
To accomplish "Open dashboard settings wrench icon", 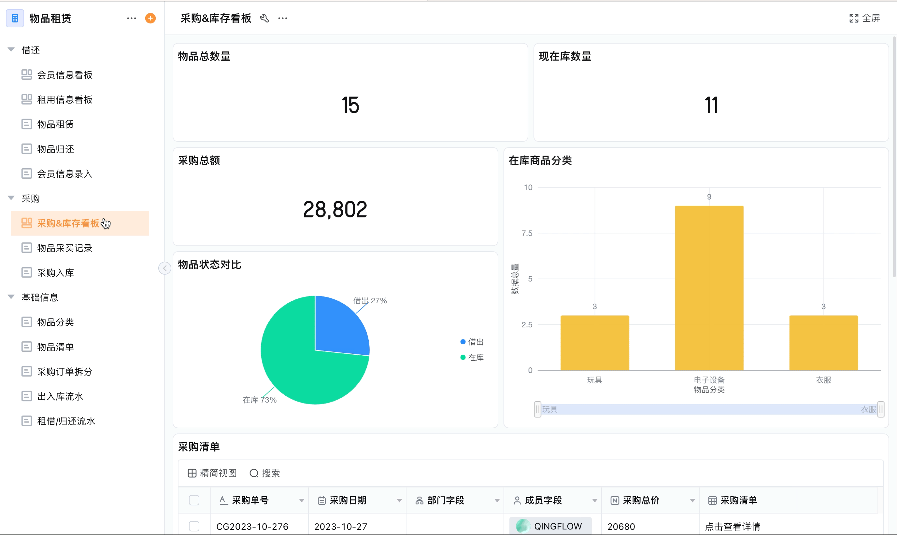I will (x=264, y=18).
